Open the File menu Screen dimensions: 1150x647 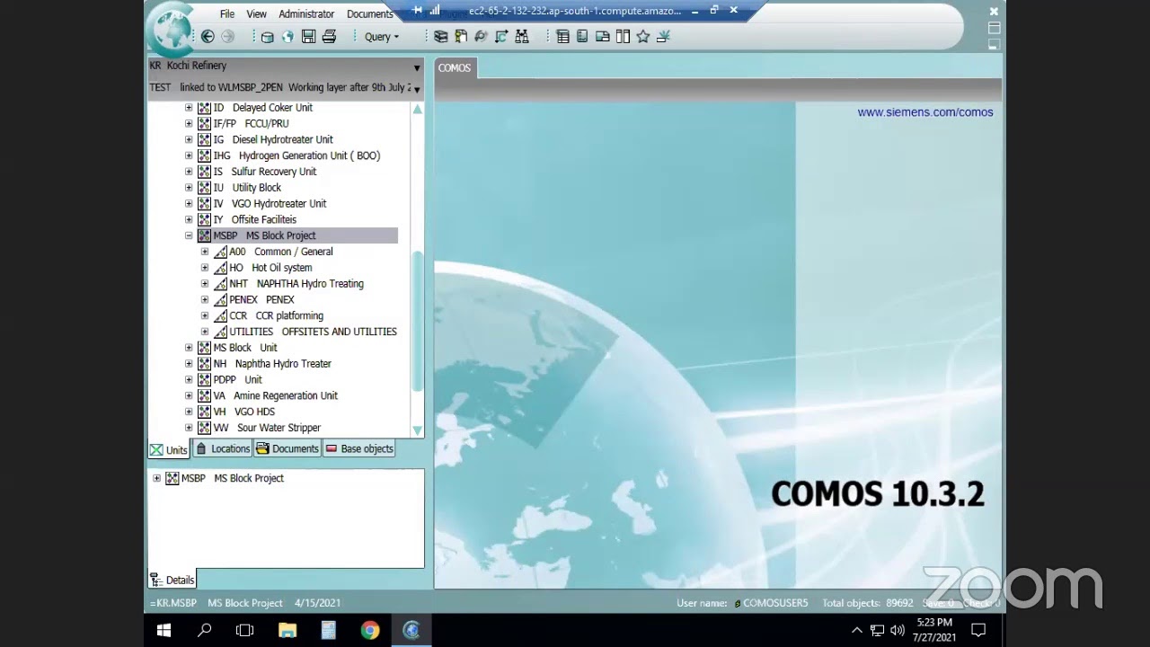[x=227, y=14]
